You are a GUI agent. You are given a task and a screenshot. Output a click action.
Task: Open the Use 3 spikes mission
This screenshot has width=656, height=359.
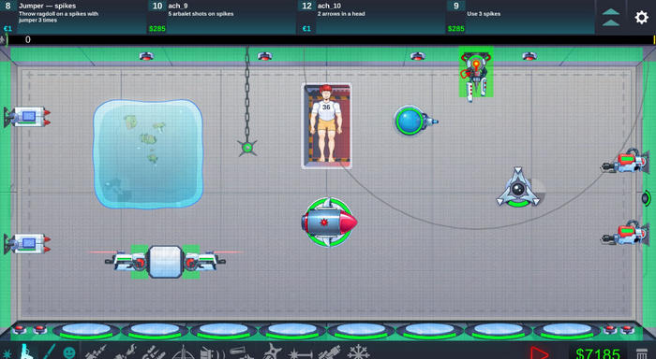(520, 17)
